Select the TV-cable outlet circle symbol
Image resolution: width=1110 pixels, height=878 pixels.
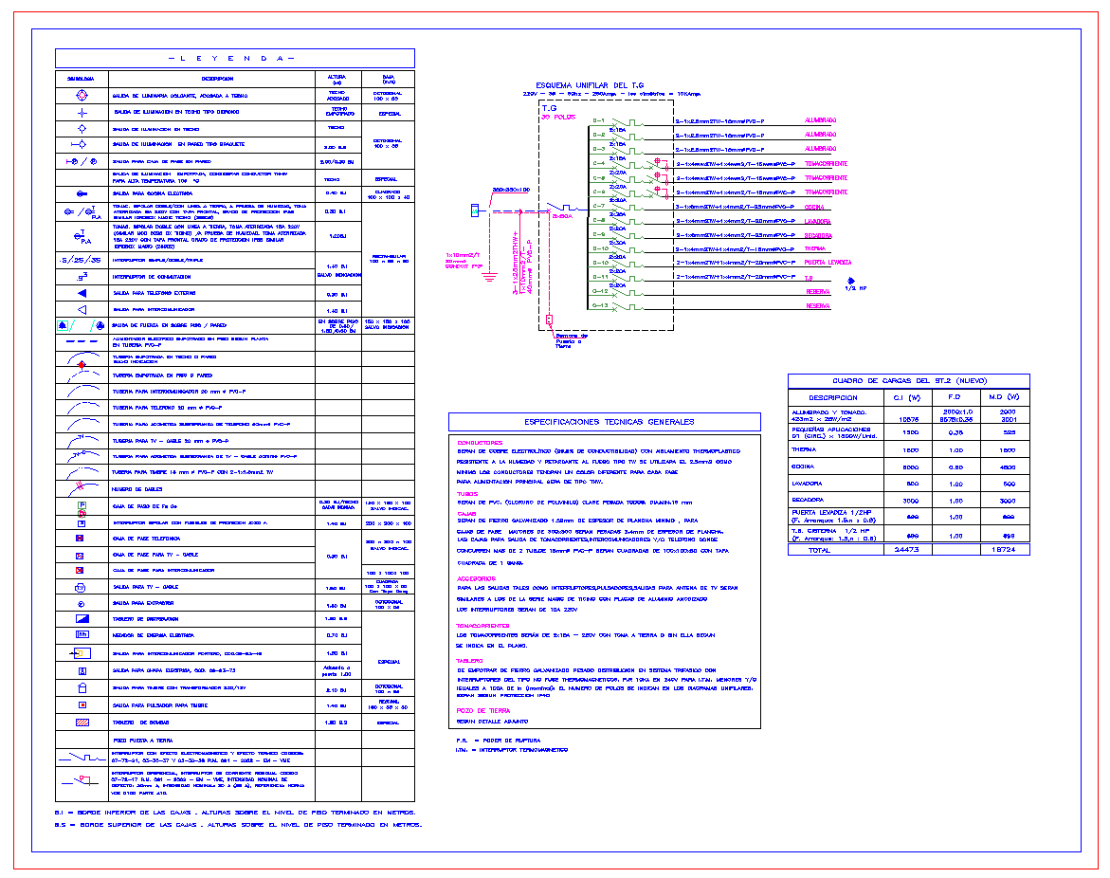point(82,587)
